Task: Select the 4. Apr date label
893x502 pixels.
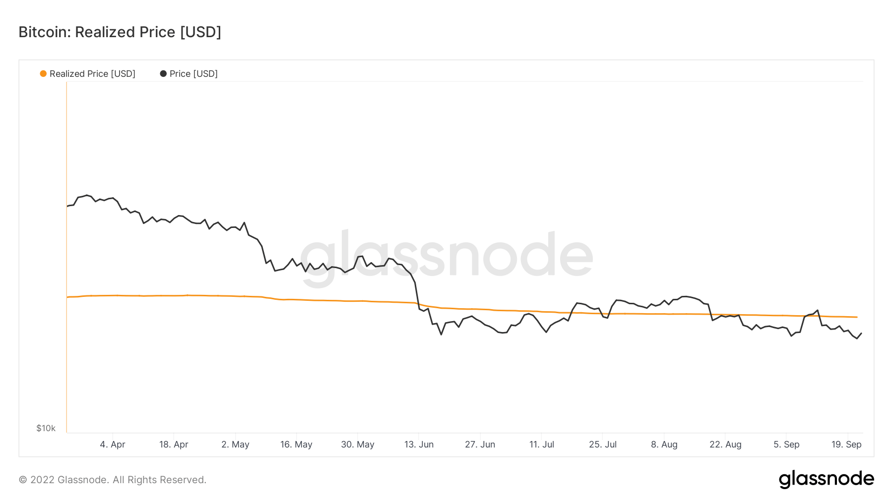Action: pyautogui.click(x=113, y=445)
